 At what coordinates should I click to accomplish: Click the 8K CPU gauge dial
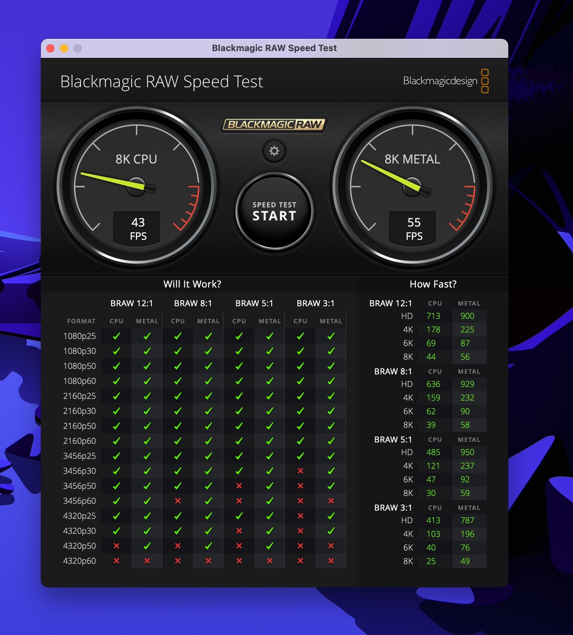(x=137, y=186)
